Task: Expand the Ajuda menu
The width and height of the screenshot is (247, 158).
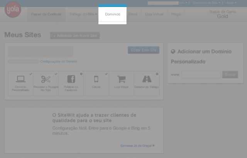Action: (x=230, y=3)
